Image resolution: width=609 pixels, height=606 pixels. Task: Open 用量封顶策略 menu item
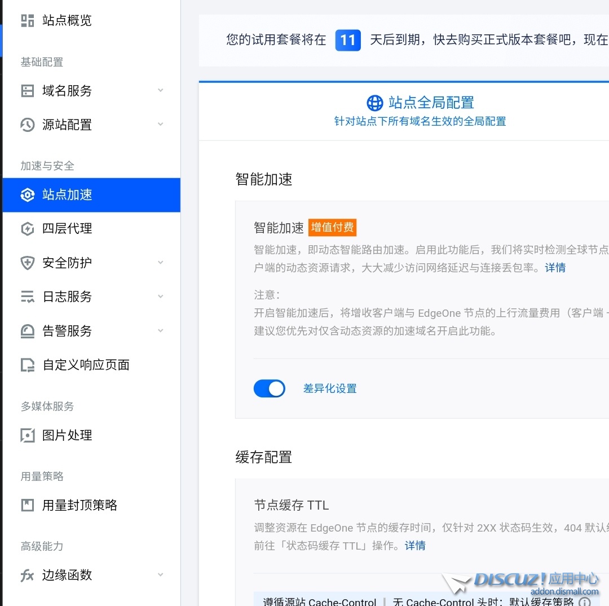(x=80, y=505)
